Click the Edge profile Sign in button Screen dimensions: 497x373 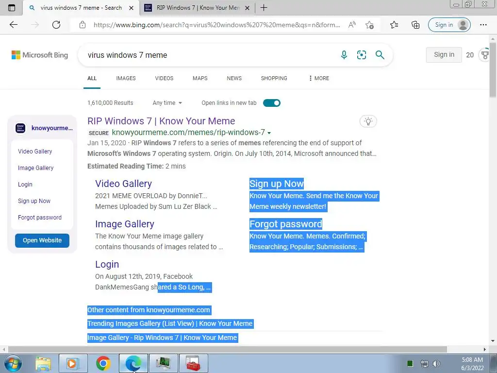(x=449, y=25)
